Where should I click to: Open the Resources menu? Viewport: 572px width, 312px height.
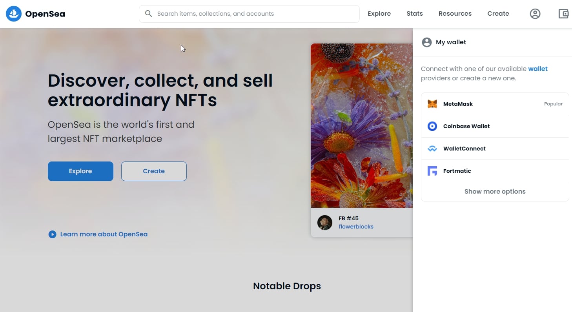pyautogui.click(x=455, y=14)
